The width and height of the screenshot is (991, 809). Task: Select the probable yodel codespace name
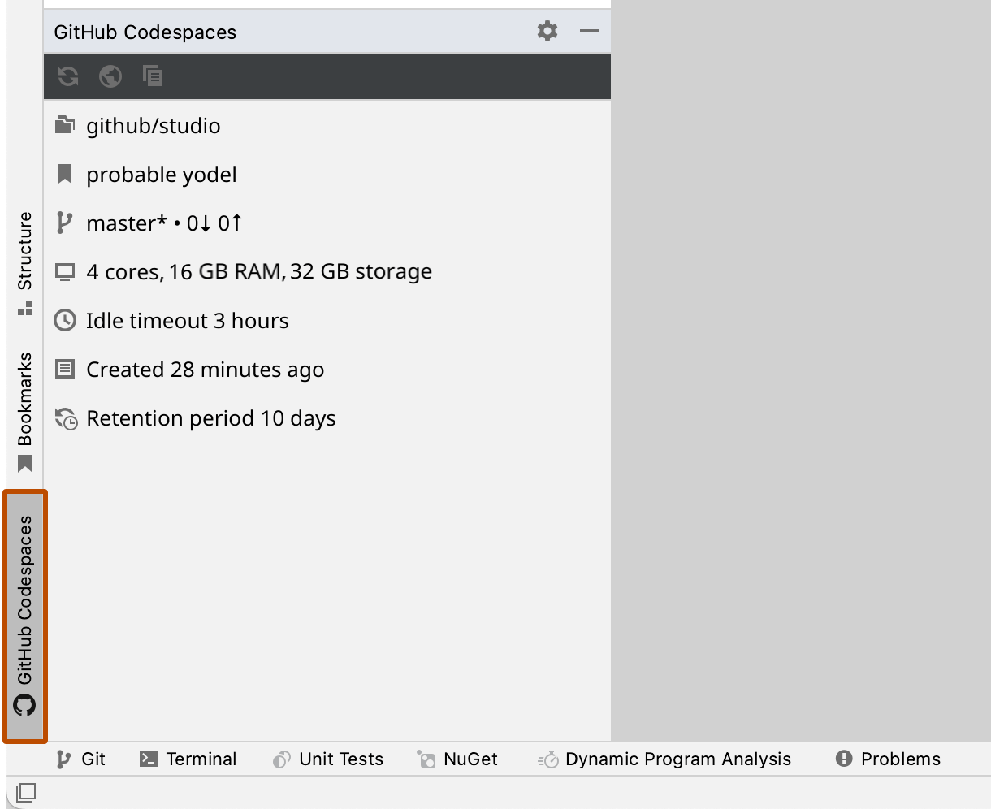162,174
